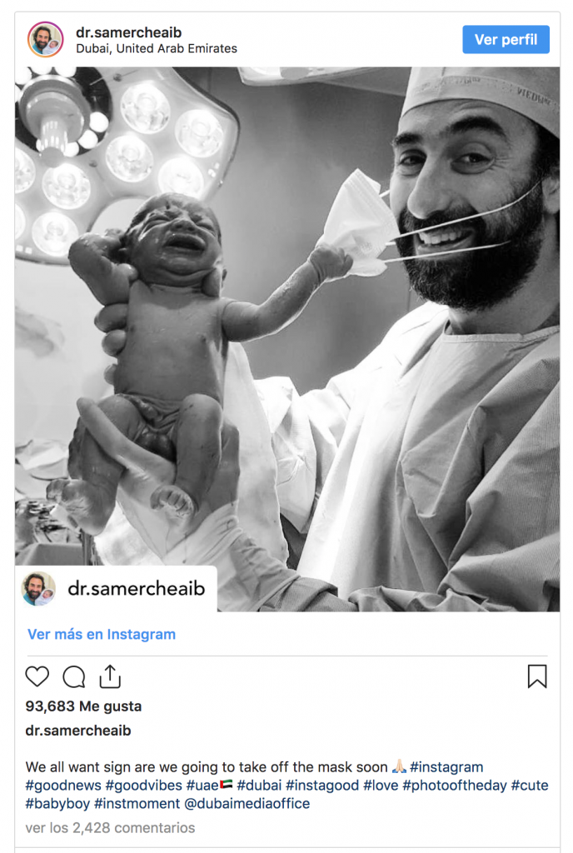Click the header profile avatar

click(45, 39)
